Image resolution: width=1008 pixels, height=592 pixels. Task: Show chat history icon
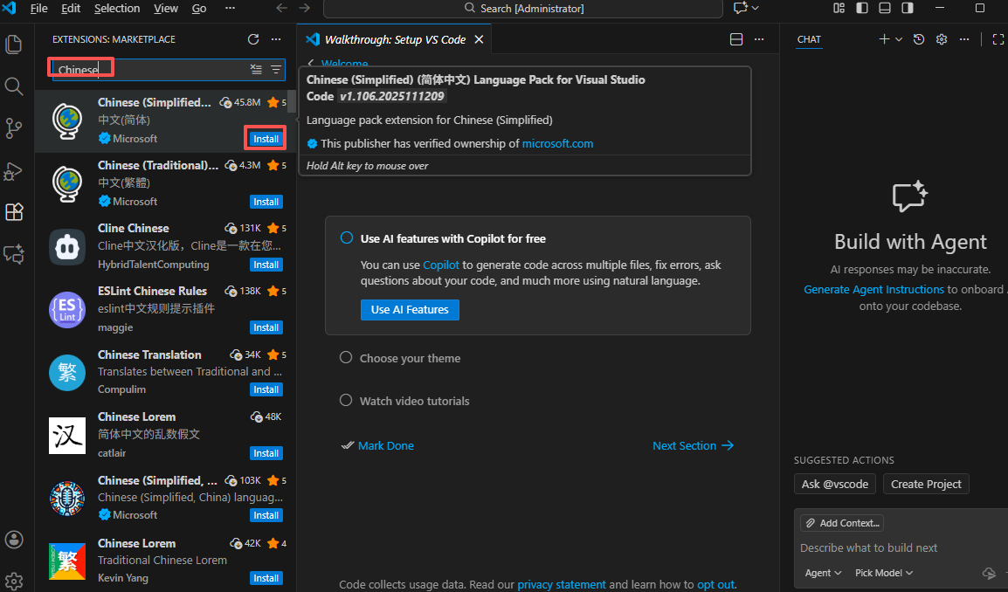[919, 39]
